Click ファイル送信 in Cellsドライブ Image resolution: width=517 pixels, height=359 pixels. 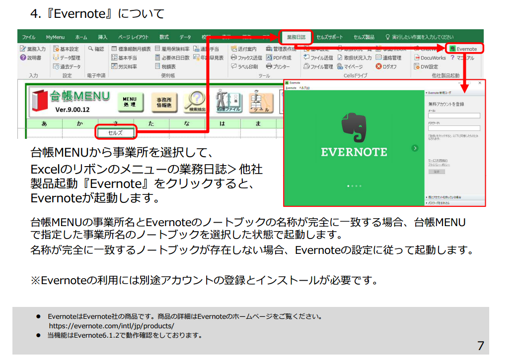click(x=318, y=58)
